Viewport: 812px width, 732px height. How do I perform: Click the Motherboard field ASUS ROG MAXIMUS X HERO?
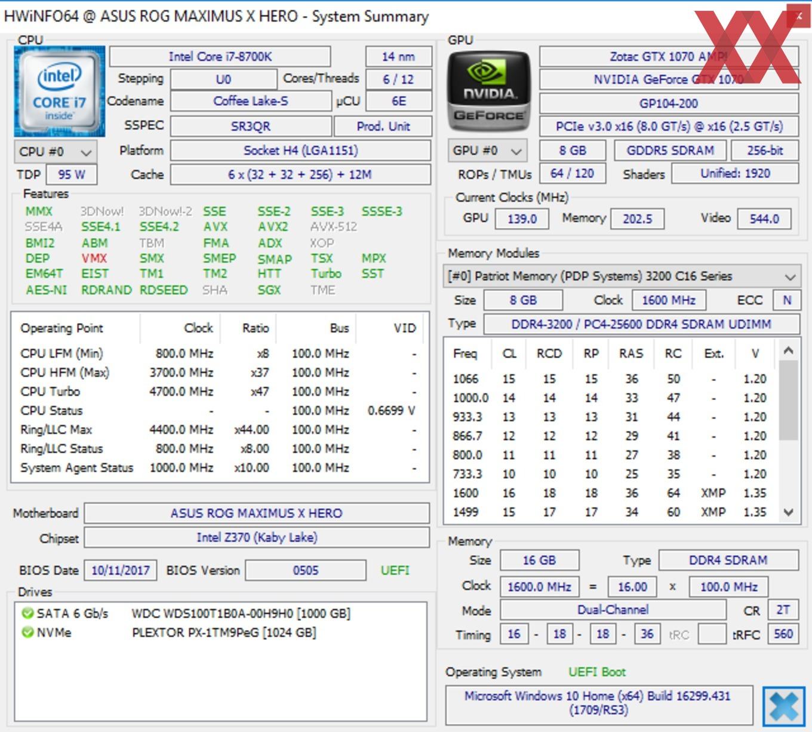pos(257,513)
